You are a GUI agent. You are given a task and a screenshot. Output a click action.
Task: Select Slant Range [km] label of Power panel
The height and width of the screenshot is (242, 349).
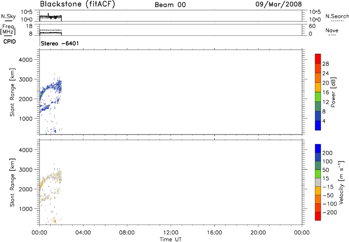pyautogui.click(x=12, y=92)
